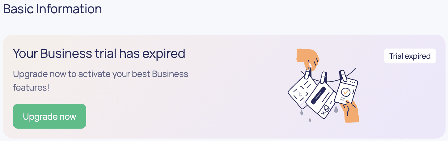448x141 pixels.
Task: Click the left clothespin under top hand
Action: click(x=308, y=73)
